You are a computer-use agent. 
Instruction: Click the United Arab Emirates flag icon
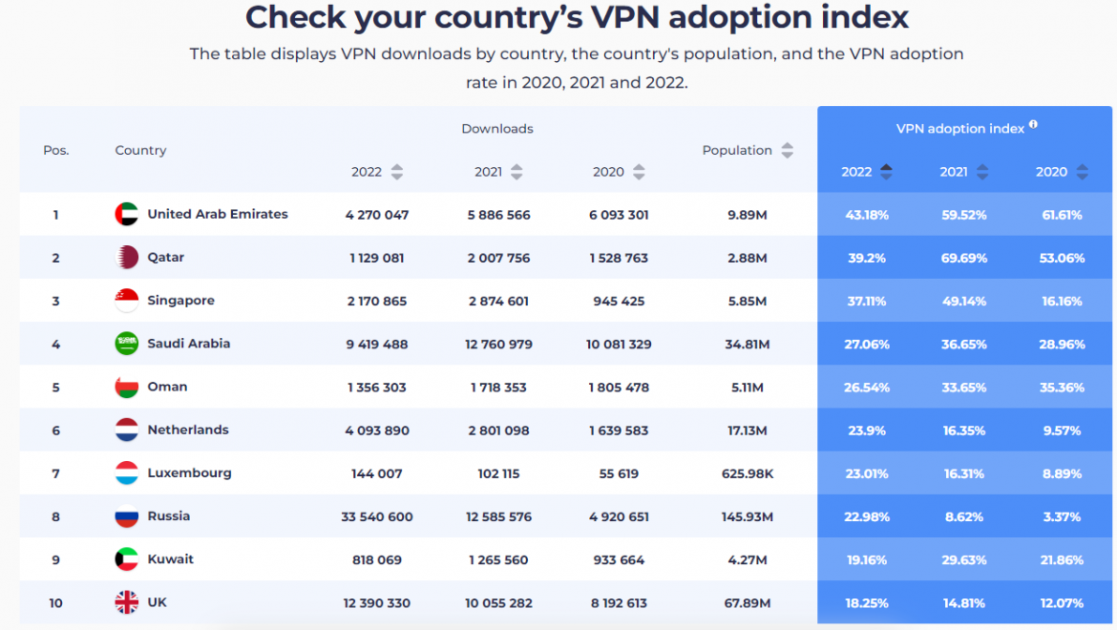point(127,214)
